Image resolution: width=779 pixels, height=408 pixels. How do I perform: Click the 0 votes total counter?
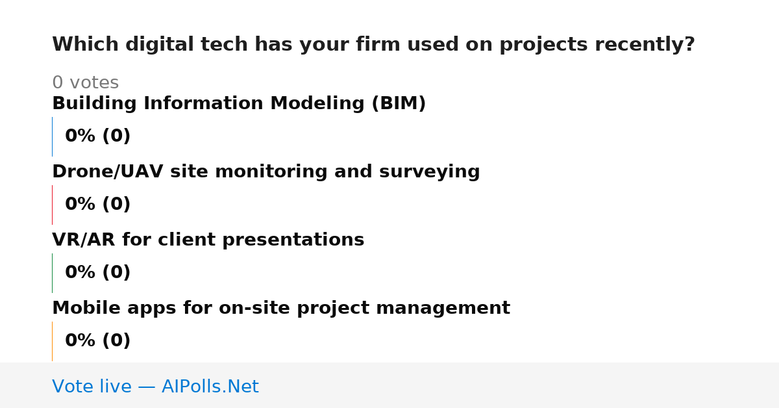(x=86, y=83)
